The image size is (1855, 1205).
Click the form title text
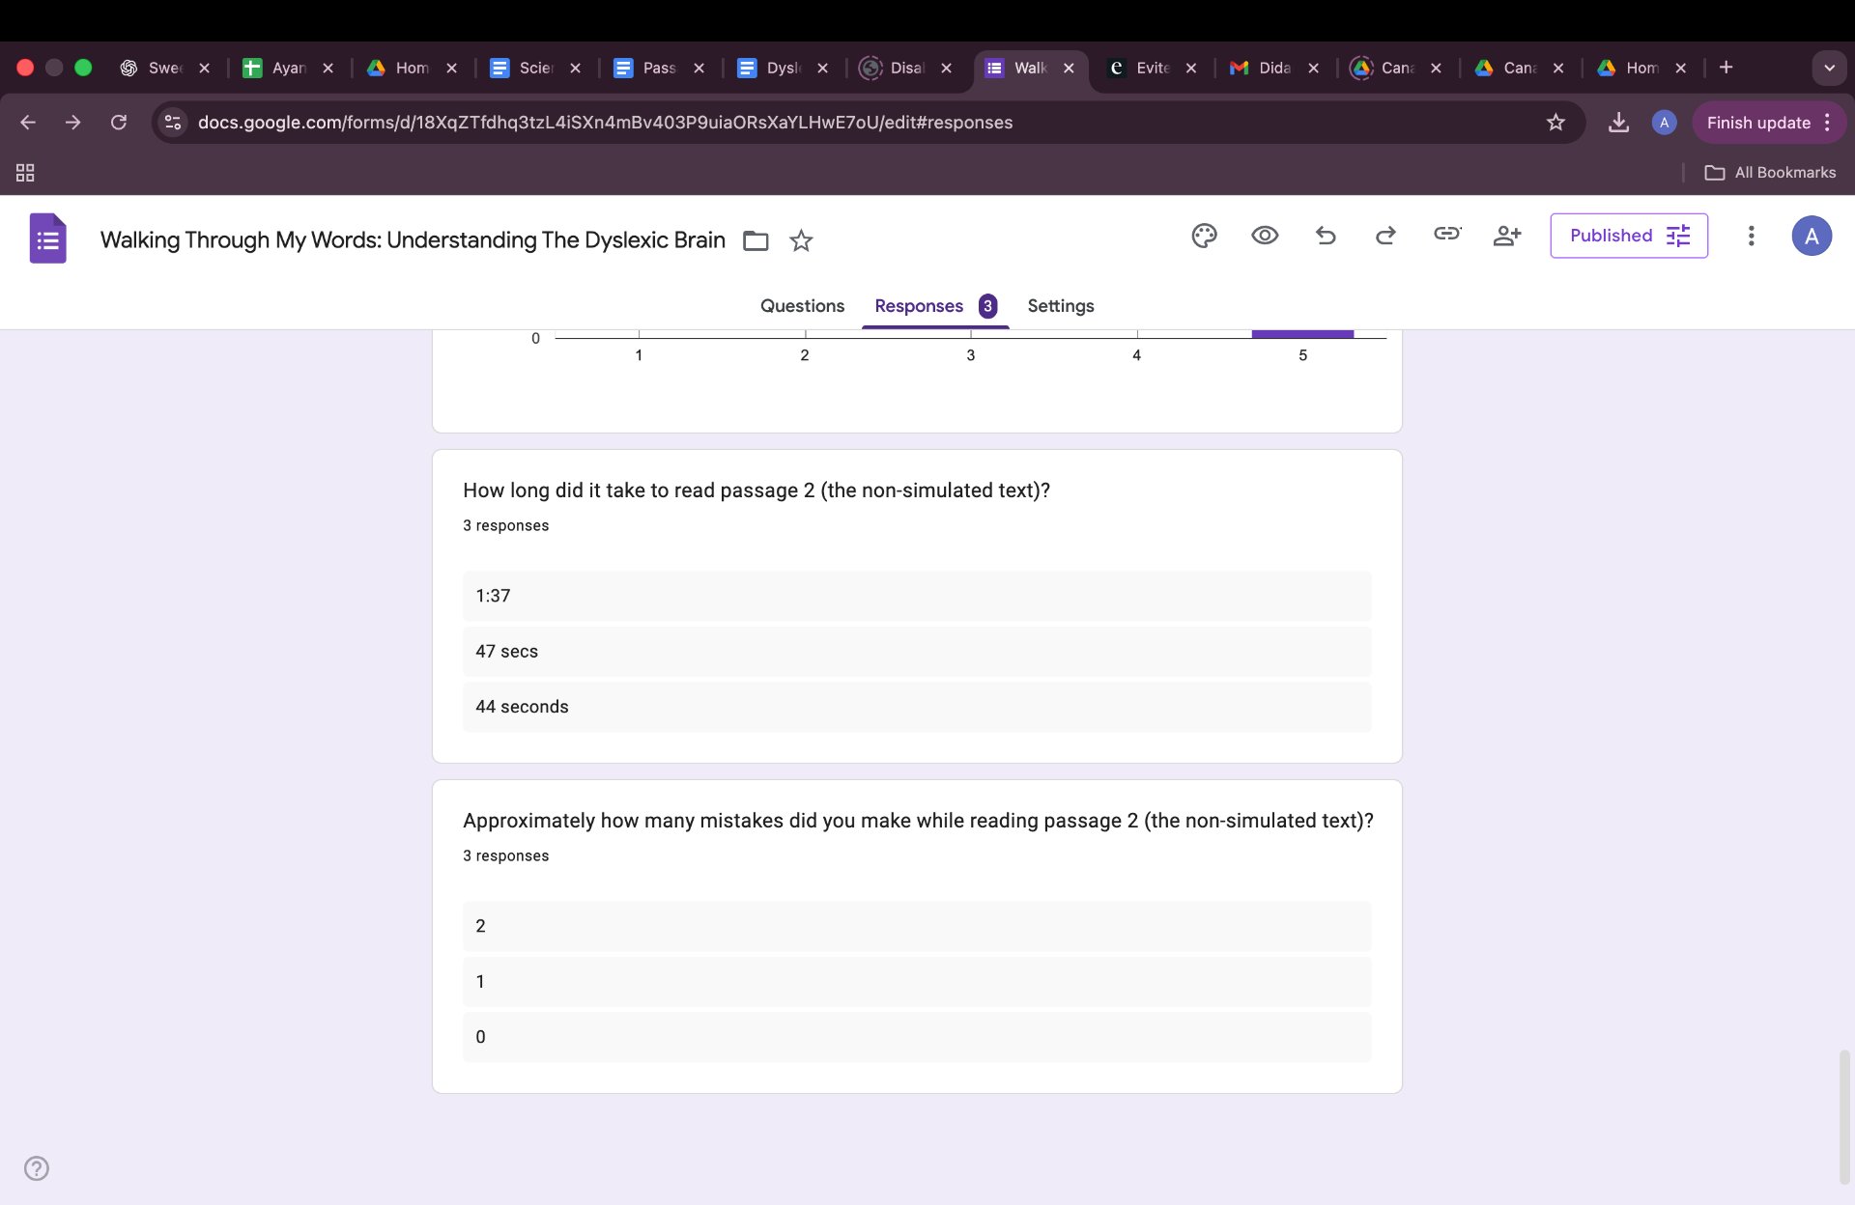click(x=413, y=239)
